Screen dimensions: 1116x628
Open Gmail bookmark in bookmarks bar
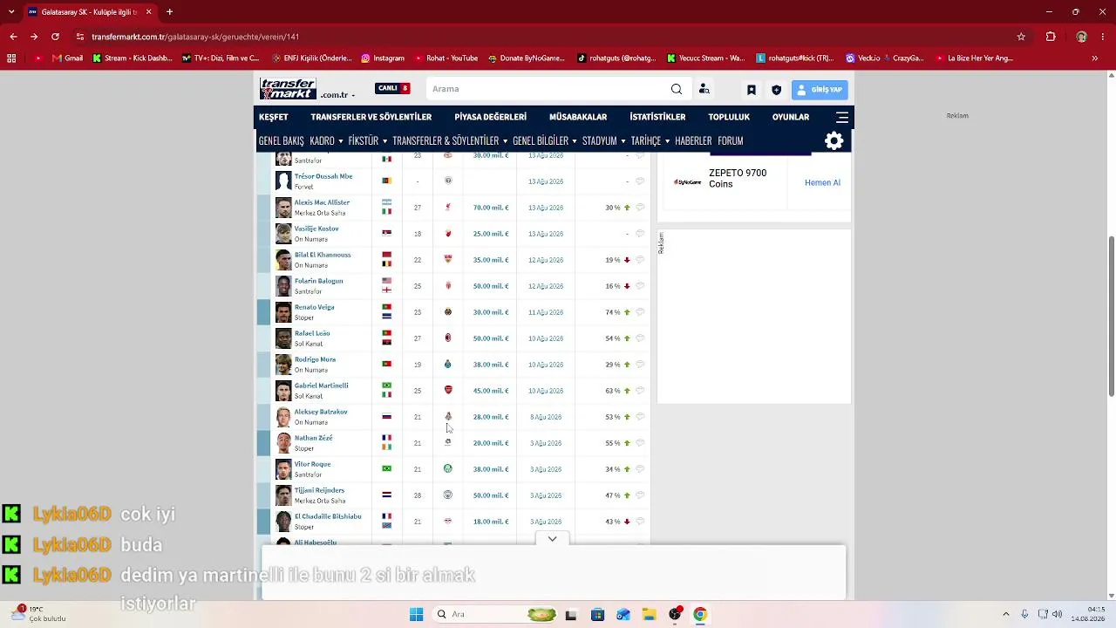pos(67,58)
